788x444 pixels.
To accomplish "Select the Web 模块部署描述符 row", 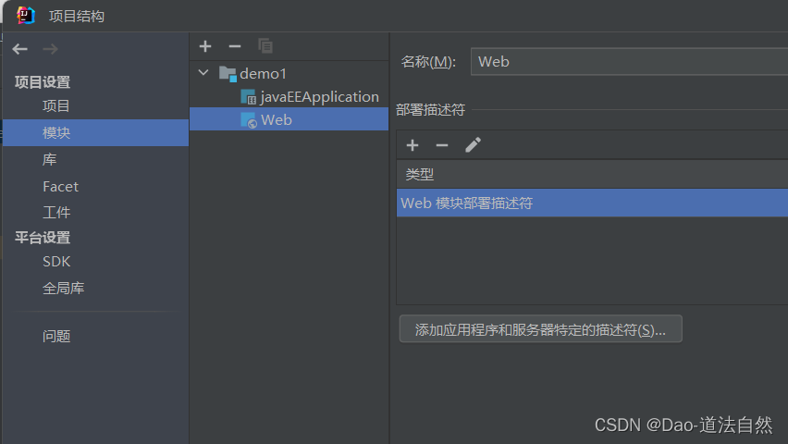I will pos(592,203).
